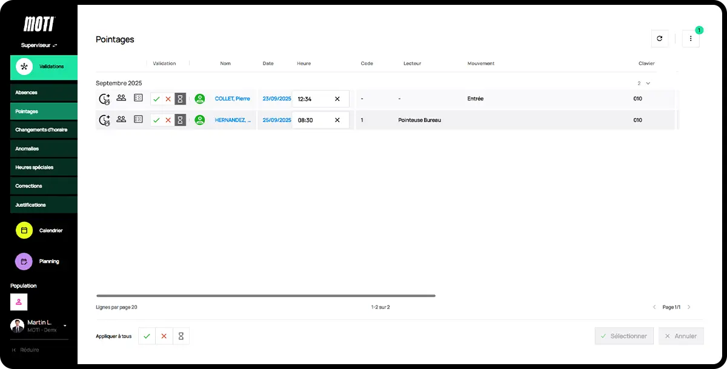Clear the 12:34 time with X icon

click(337, 99)
